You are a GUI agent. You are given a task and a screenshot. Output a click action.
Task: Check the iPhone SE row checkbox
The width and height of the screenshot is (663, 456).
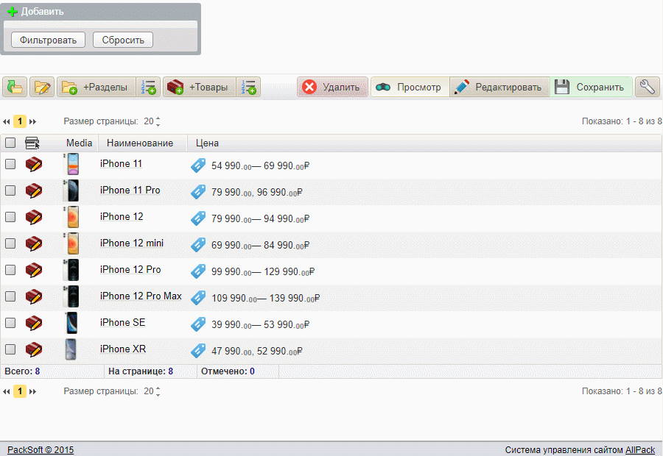click(10, 323)
